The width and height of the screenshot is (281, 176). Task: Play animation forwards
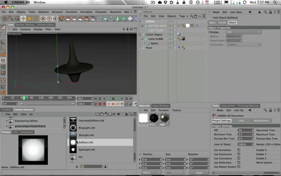(x=117, y=99)
